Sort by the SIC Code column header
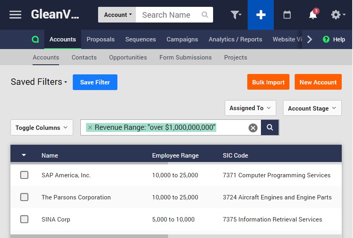The image size is (353, 238). tap(235, 155)
